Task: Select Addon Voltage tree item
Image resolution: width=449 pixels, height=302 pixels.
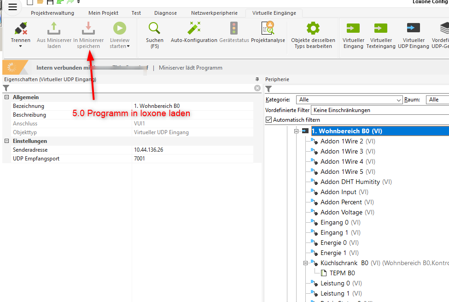Action: click(347, 212)
